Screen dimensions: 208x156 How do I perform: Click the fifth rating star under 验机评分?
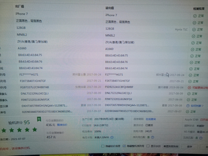[x=35, y=129]
